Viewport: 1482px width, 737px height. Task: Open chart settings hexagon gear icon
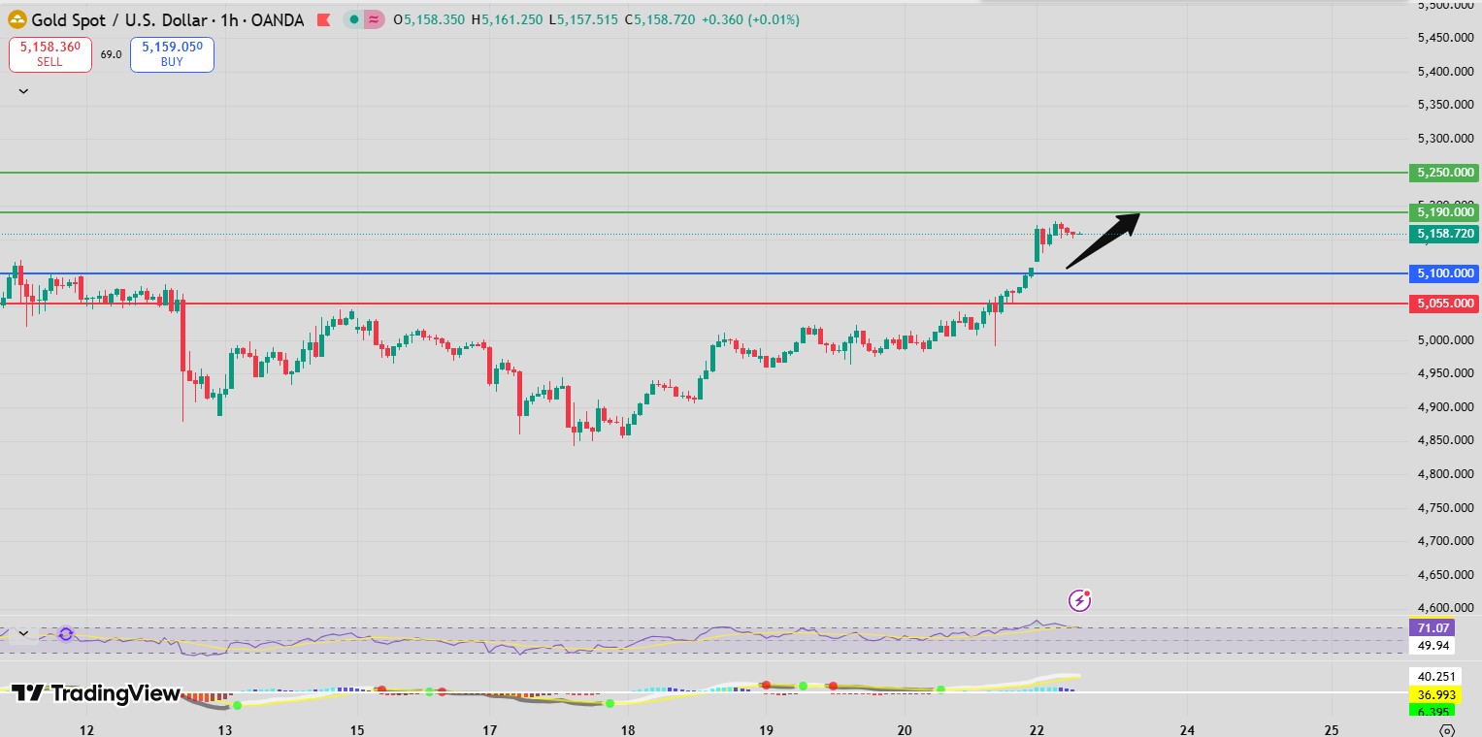(x=1446, y=730)
